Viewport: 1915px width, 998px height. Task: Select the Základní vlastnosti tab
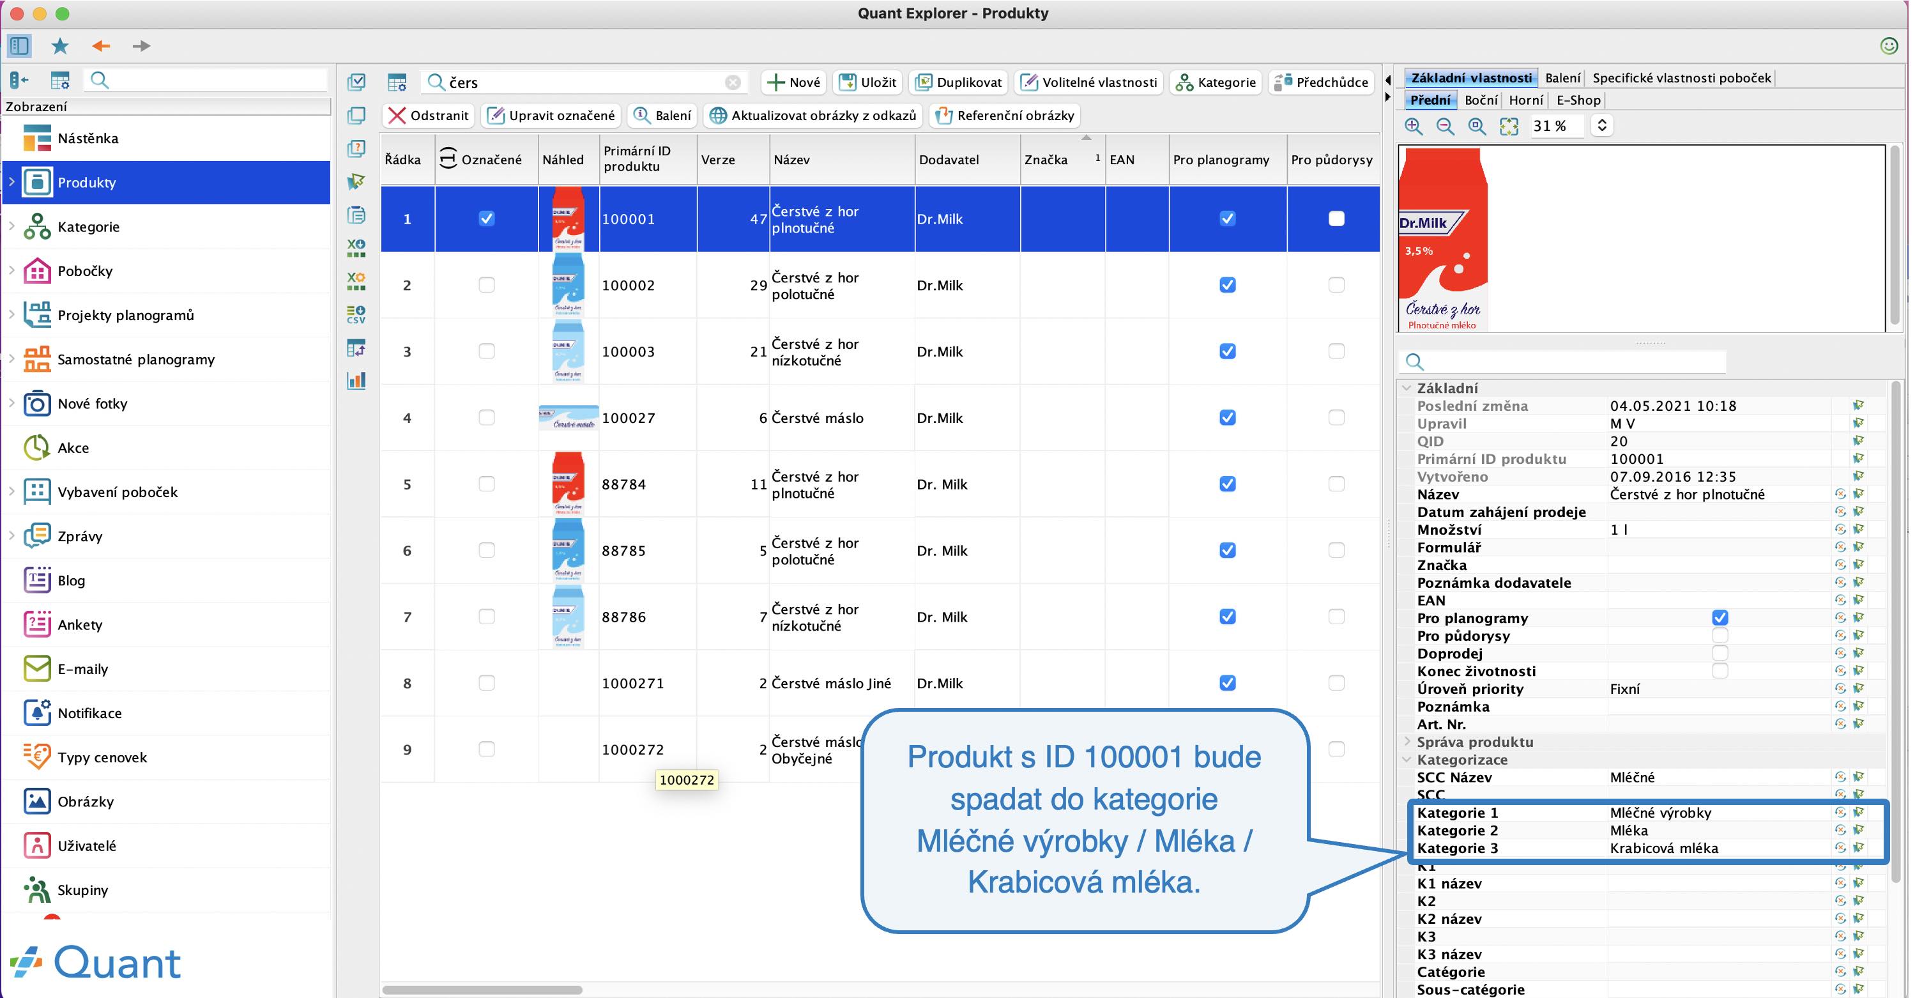(1471, 77)
